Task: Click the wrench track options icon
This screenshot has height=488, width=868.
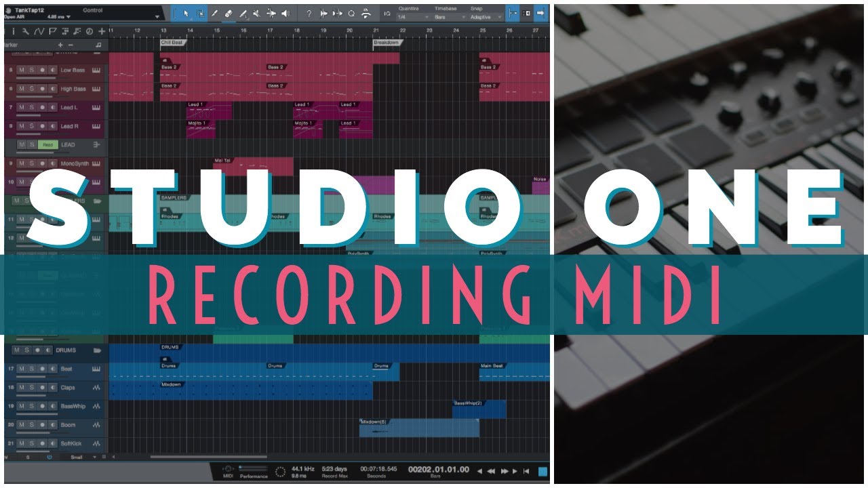Action: coord(26,31)
